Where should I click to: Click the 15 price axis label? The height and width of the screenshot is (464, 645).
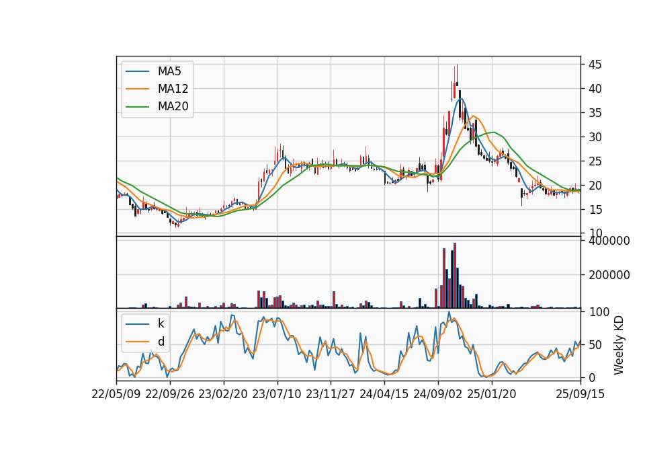pyautogui.click(x=595, y=210)
